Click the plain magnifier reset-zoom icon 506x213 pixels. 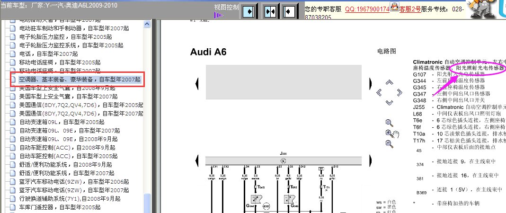(389, 123)
